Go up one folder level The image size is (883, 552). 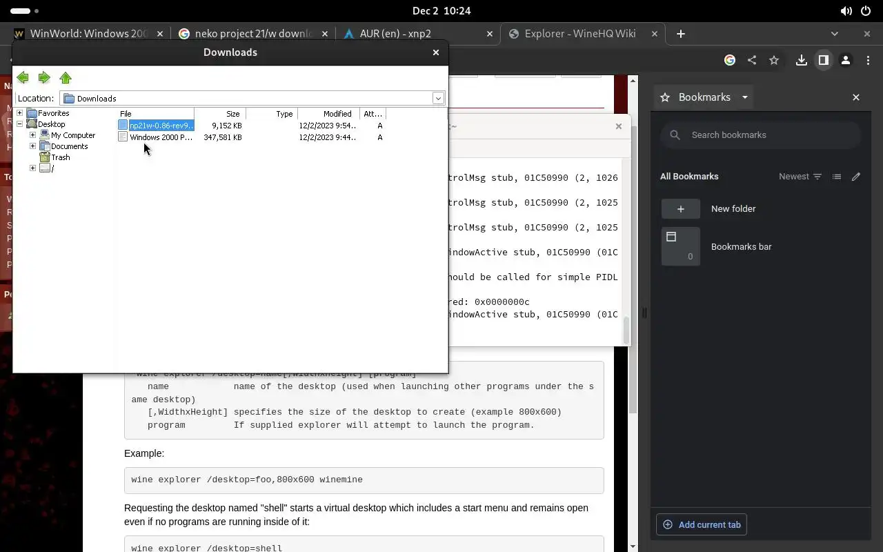click(66, 78)
